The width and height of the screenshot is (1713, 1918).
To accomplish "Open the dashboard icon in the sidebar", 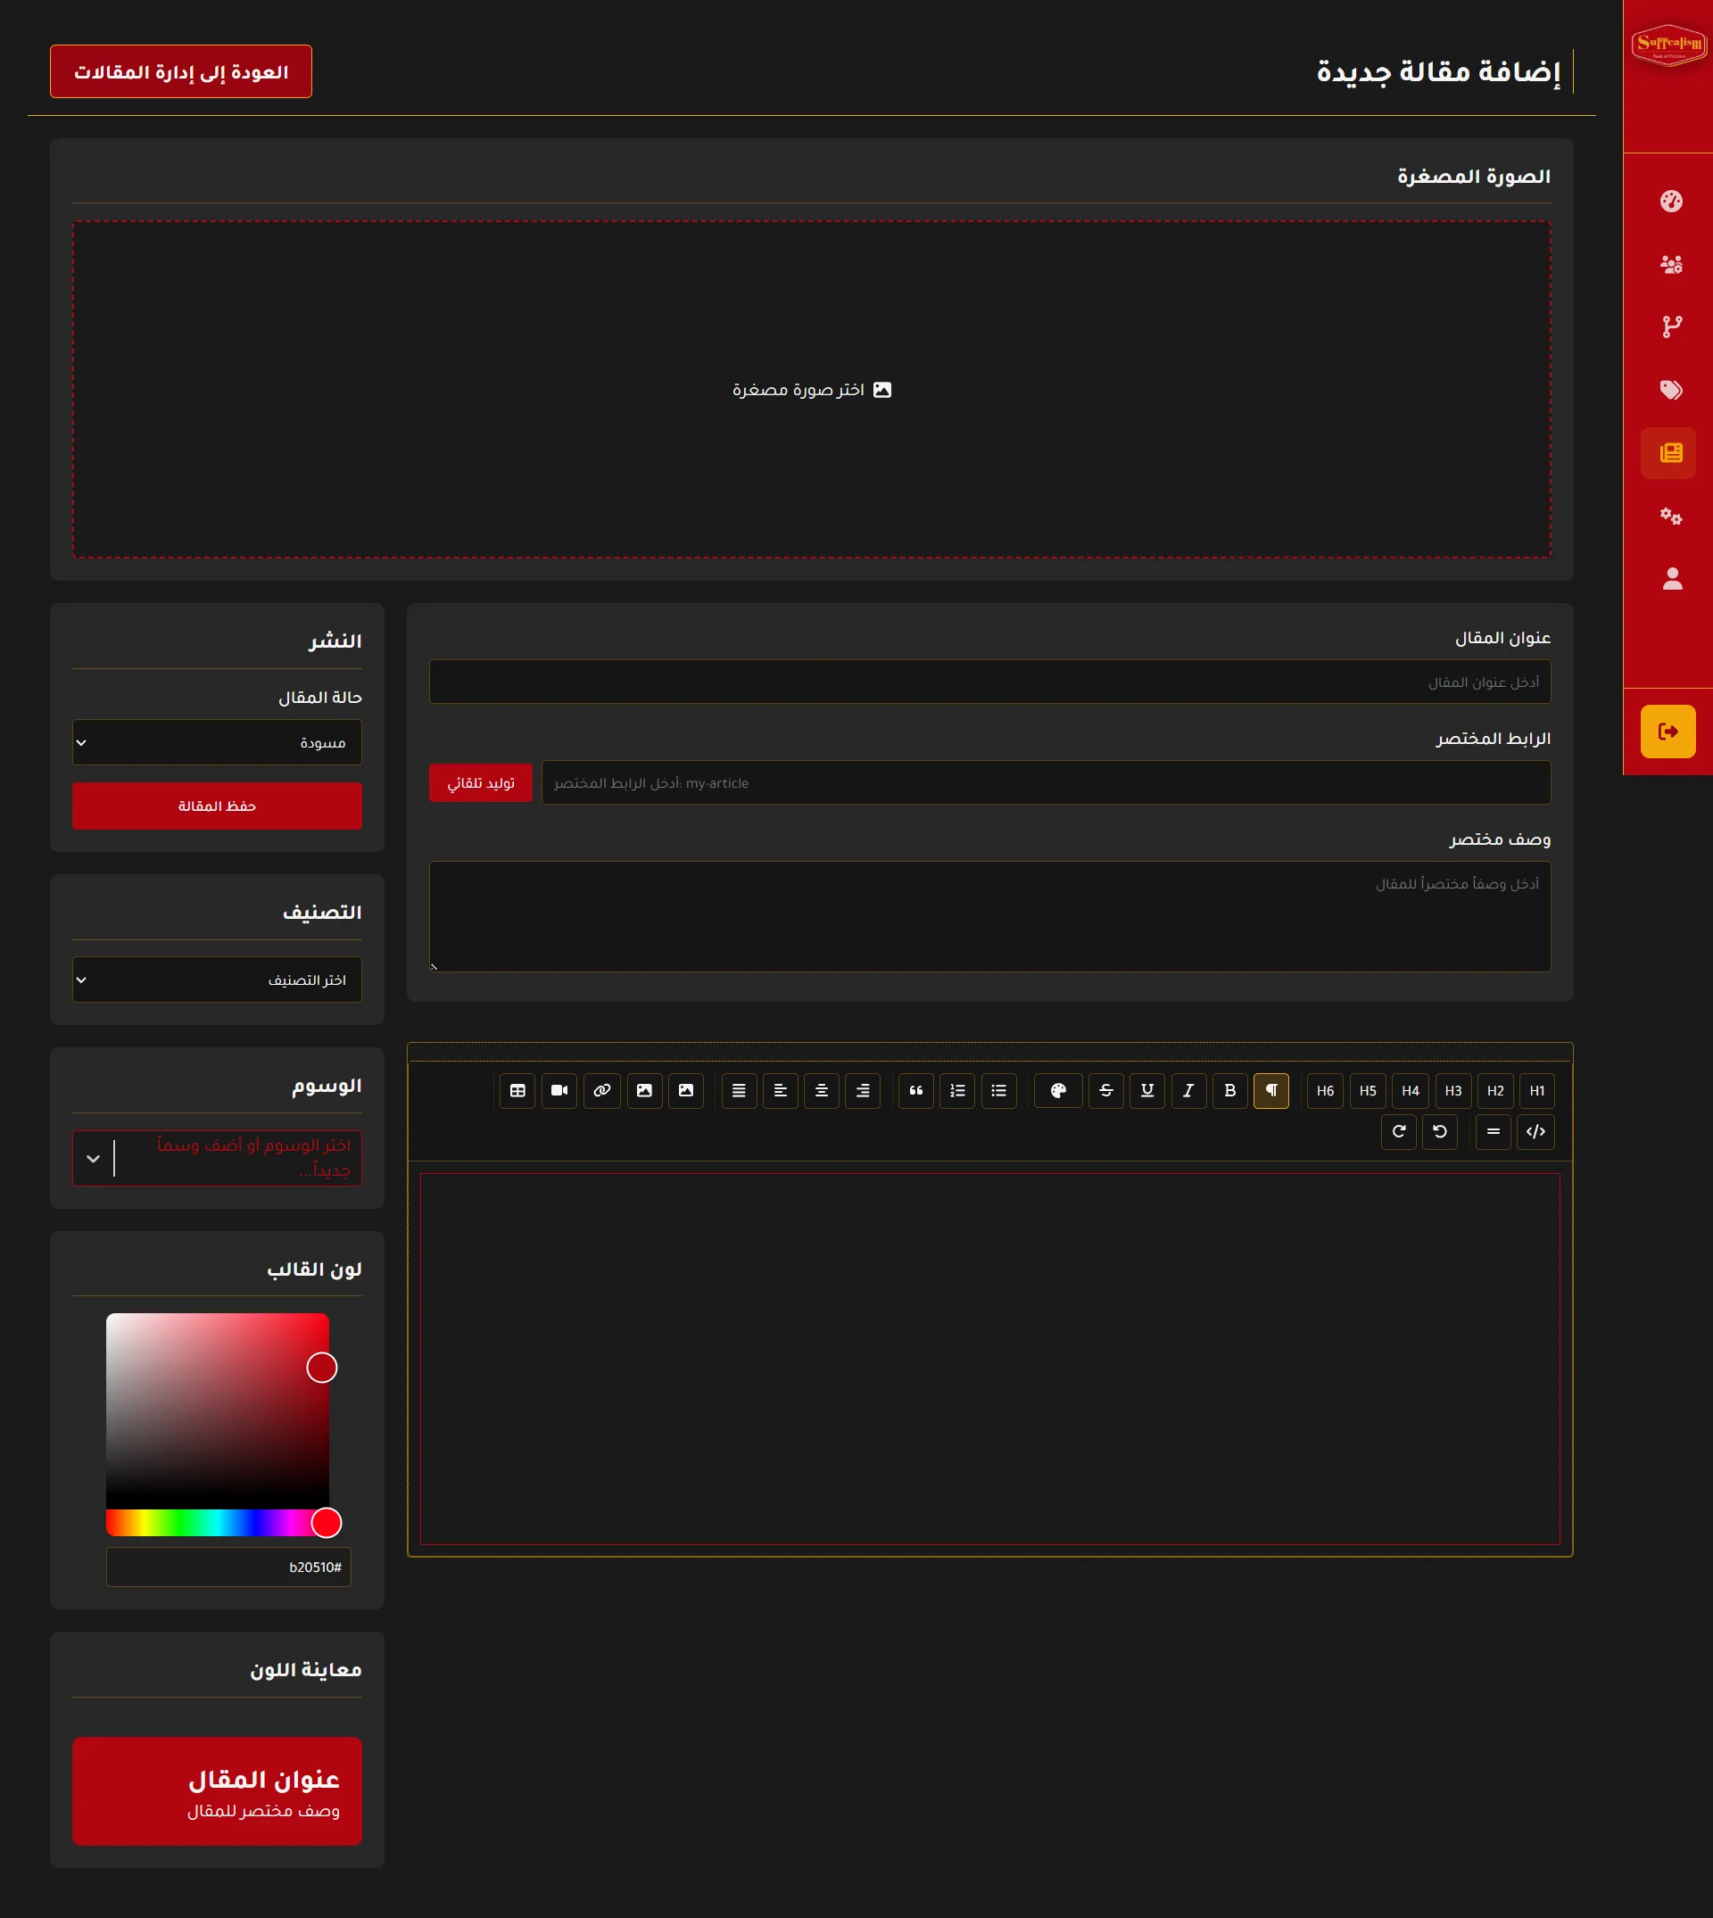I will click(1671, 202).
